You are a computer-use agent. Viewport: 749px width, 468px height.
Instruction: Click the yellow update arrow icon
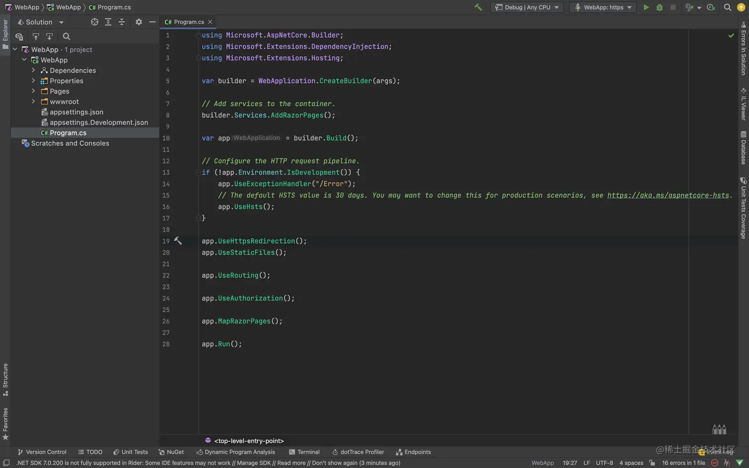741,7
